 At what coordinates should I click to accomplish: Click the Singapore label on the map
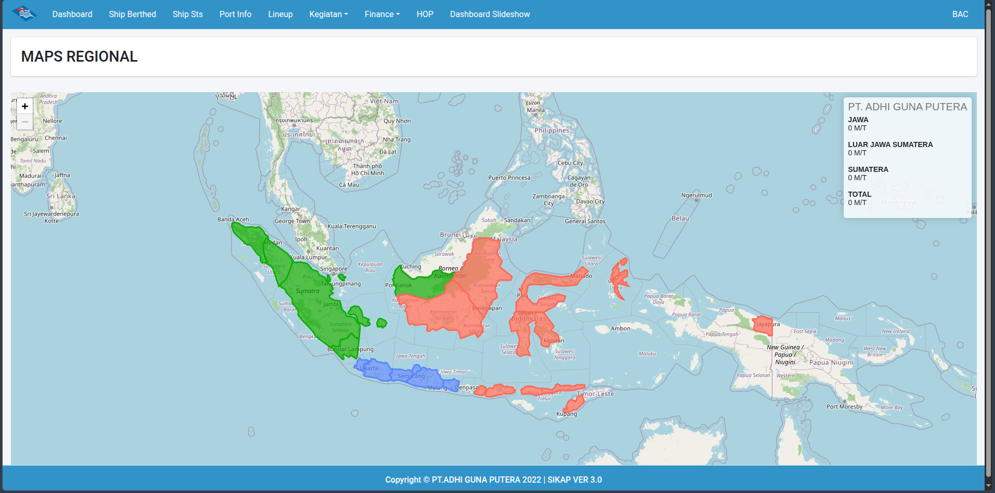point(334,269)
